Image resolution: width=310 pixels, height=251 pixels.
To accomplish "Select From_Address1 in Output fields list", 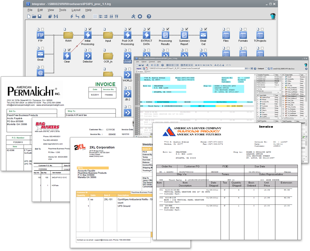I will [x=292, y=96].
